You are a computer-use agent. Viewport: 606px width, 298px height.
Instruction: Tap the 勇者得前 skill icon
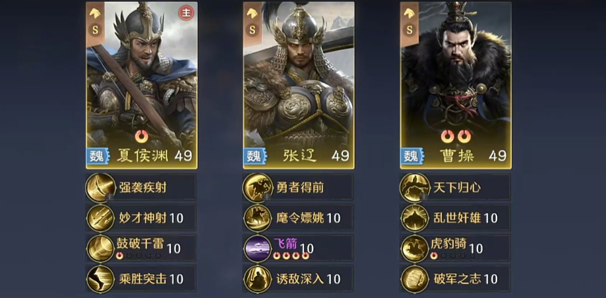[x=258, y=187]
